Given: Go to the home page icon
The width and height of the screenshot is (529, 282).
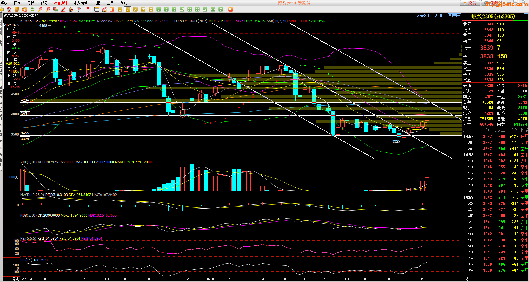Looking at the screenshot, I should point(9,9).
